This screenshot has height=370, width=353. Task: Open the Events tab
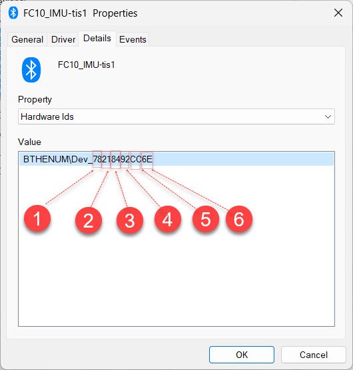tap(133, 39)
